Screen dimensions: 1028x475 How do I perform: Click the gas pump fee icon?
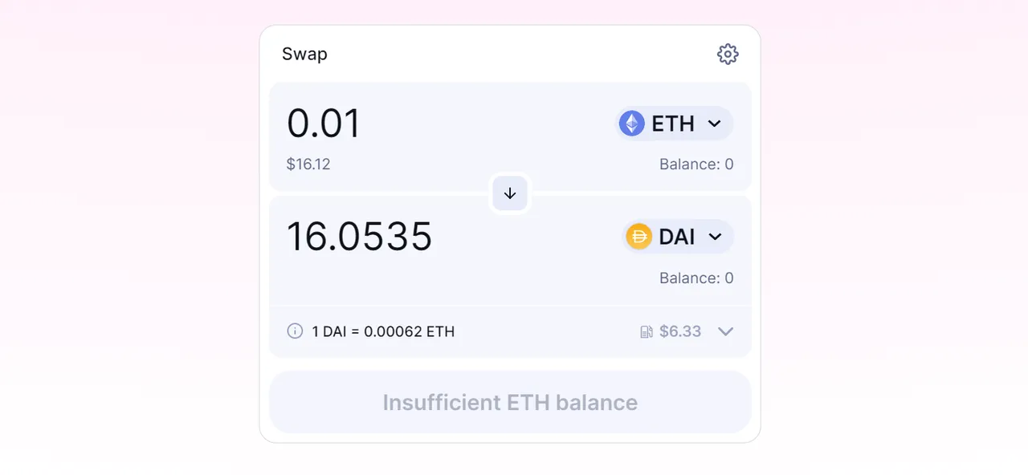tap(647, 331)
